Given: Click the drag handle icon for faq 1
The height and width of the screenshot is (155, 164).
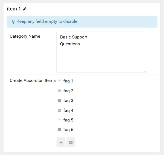Looking at the screenshot, I should (x=59, y=81).
